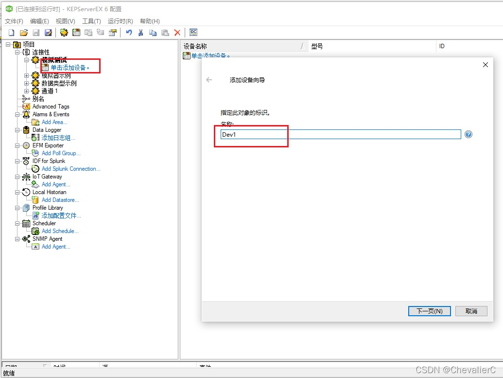Image resolution: width=503 pixels, height=378 pixels.
Task: Click Add Schedule... link
Action: coord(60,231)
